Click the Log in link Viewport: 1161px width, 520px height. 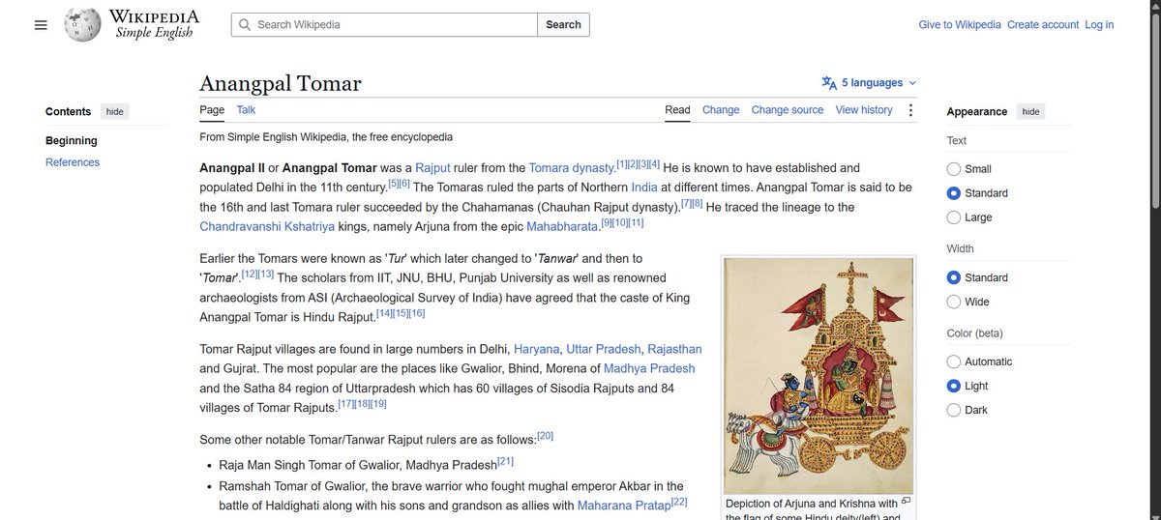point(1099,25)
